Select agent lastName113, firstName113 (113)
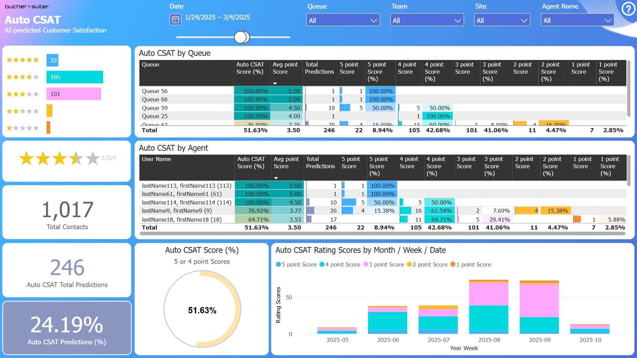The width and height of the screenshot is (637, 358). pos(383,186)
